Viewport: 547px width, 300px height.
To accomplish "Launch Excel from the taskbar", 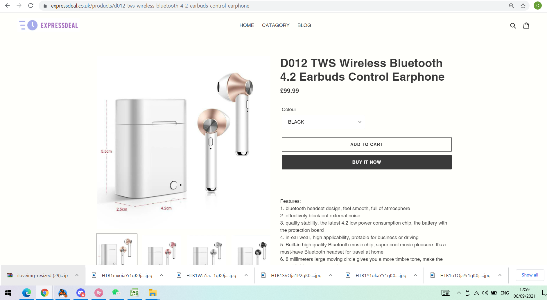I will click(x=134, y=293).
